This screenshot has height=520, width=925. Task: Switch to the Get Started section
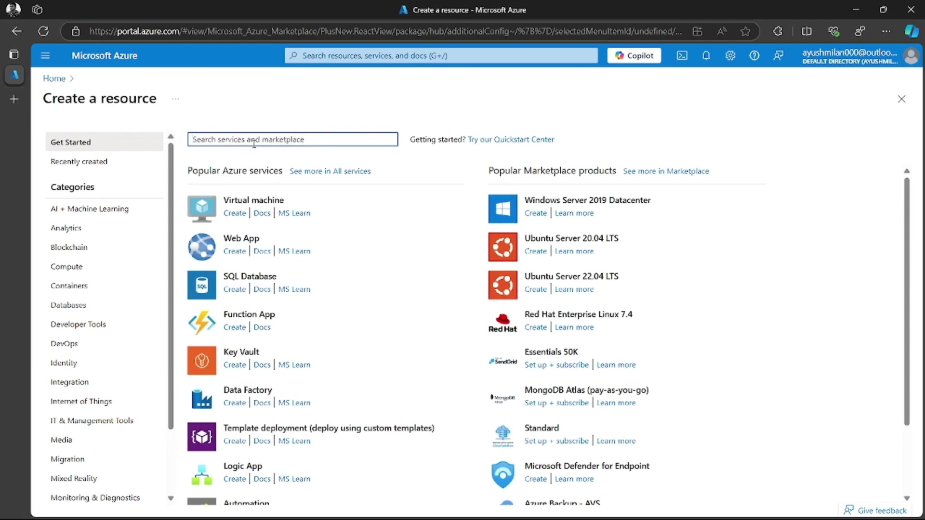pos(71,142)
